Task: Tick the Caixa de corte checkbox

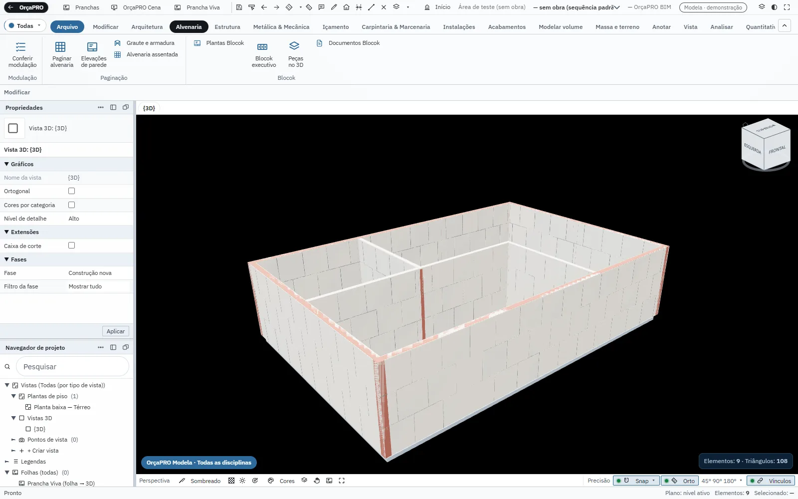Action: [72, 246]
